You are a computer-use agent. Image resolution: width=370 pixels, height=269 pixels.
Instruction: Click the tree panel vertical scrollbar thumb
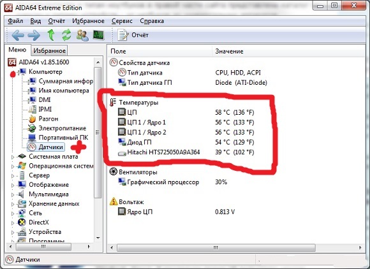pyautogui.click(x=98, y=132)
